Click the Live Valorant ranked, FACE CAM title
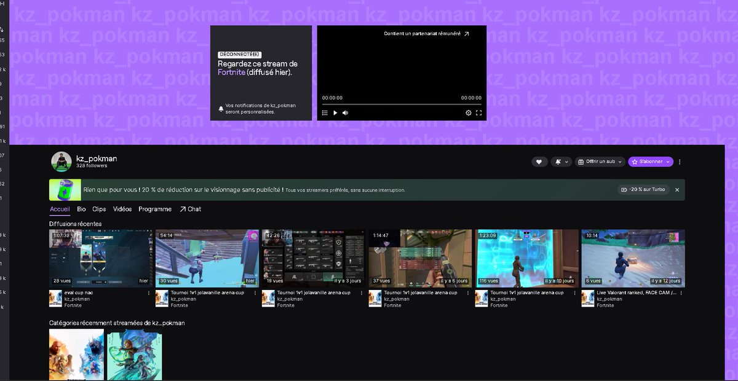 pos(636,293)
